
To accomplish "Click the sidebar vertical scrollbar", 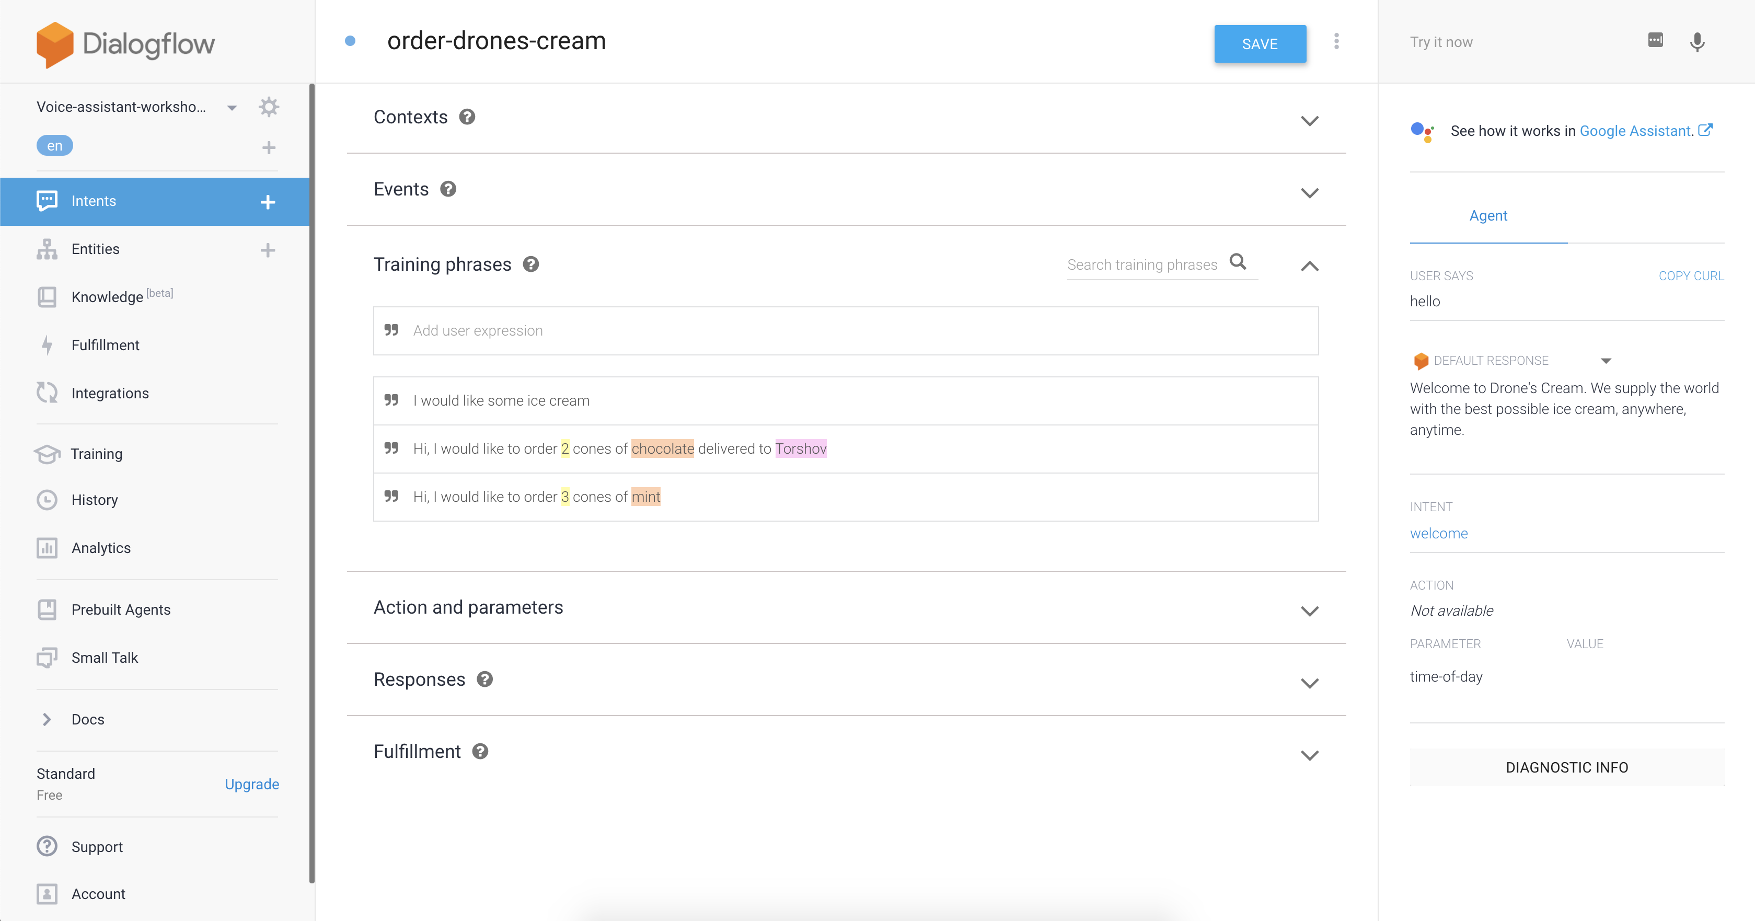I will (312, 483).
